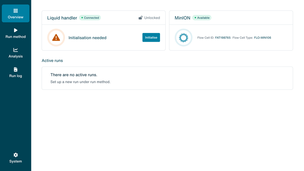Open the Run log page
The height and width of the screenshot is (171, 304).
click(16, 72)
